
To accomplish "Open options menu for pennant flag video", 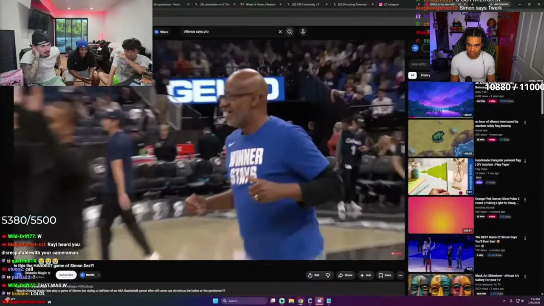I will tap(525, 161).
